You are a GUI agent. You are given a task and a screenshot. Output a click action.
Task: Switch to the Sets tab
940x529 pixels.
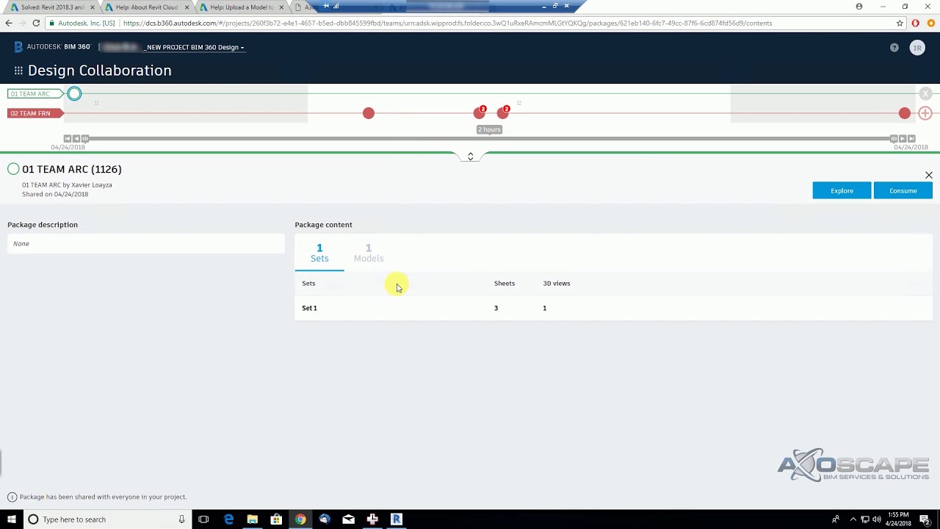(319, 253)
